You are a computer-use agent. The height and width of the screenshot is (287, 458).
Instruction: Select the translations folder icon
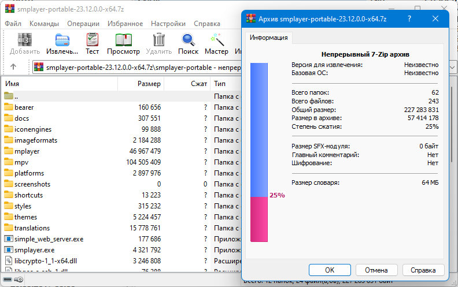[x=9, y=228]
